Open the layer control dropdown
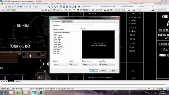This screenshot has width=169, height=95. point(23,10)
